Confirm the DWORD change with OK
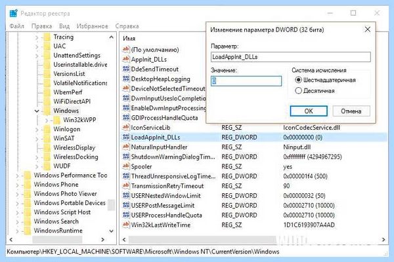 click(x=309, y=111)
